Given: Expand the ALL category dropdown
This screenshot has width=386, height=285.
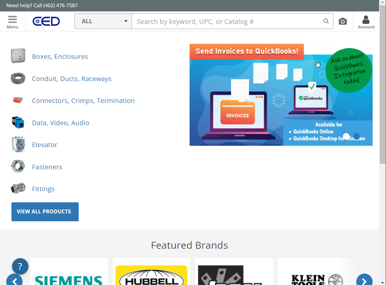Looking at the screenshot, I should pyautogui.click(x=103, y=21).
